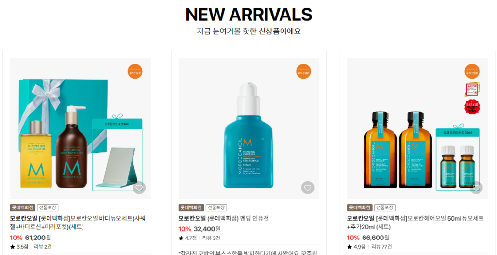Image resolution: width=497 pixels, height=255 pixels.
Task: Click the orange badge on Mending Infusion image
Action: 304,71
